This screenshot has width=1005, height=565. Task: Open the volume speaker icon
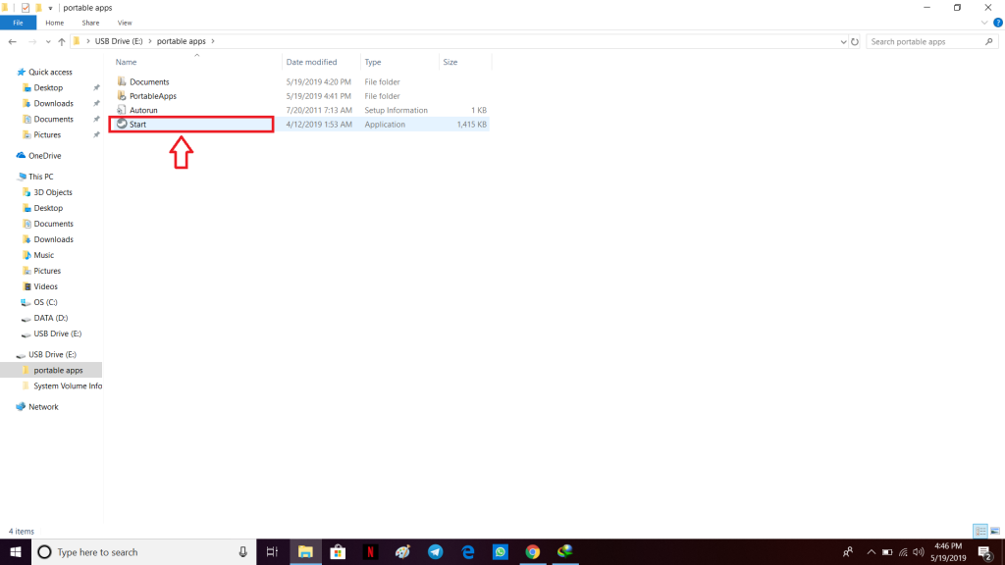point(919,552)
